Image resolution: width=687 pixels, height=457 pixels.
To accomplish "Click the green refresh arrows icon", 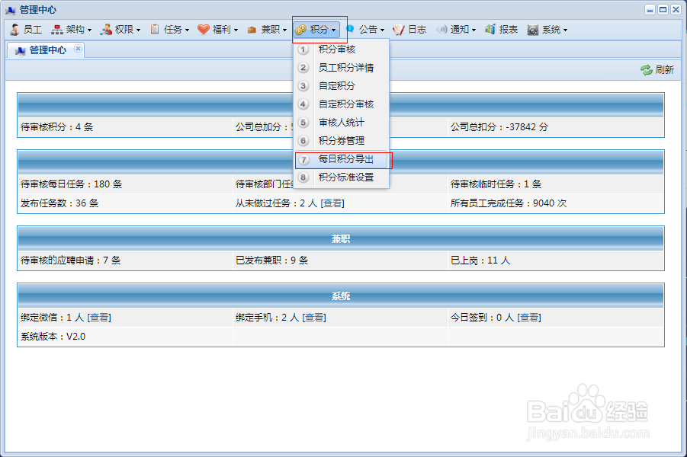I will pyautogui.click(x=647, y=70).
